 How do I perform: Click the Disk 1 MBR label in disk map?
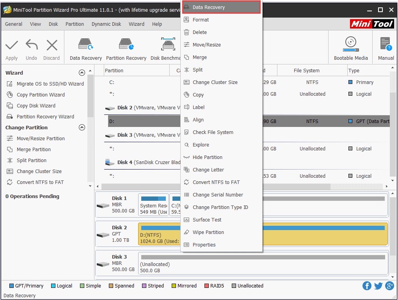[x=116, y=204]
